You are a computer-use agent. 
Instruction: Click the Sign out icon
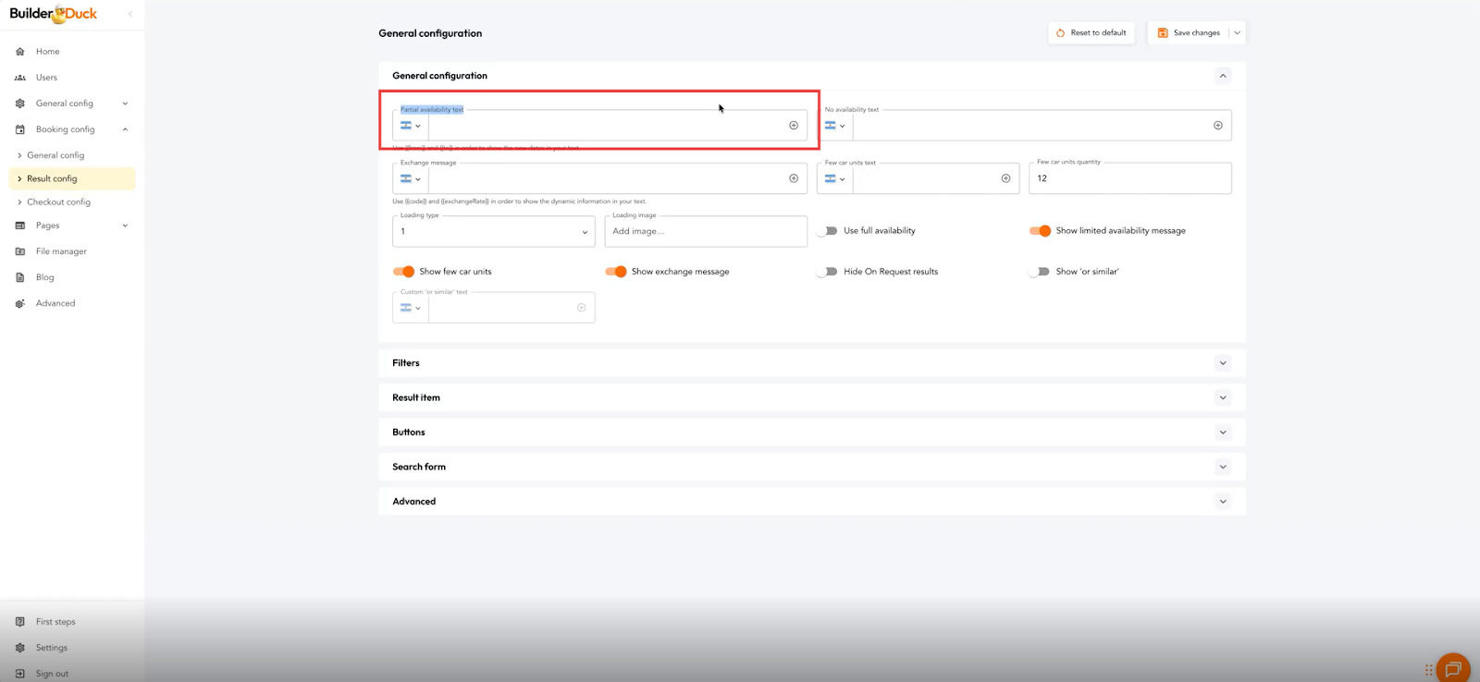(x=20, y=674)
